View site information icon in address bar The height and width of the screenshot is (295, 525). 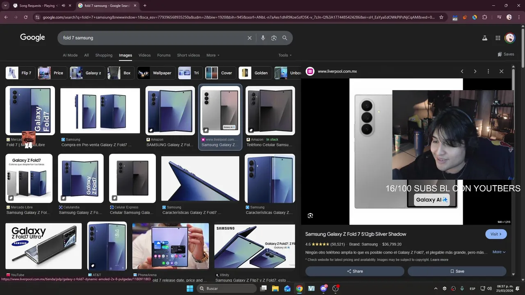click(x=37, y=17)
